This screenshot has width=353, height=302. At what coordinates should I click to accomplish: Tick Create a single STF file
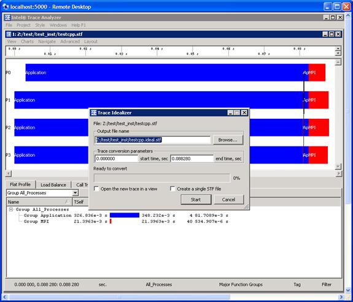click(x=173, y=189)
